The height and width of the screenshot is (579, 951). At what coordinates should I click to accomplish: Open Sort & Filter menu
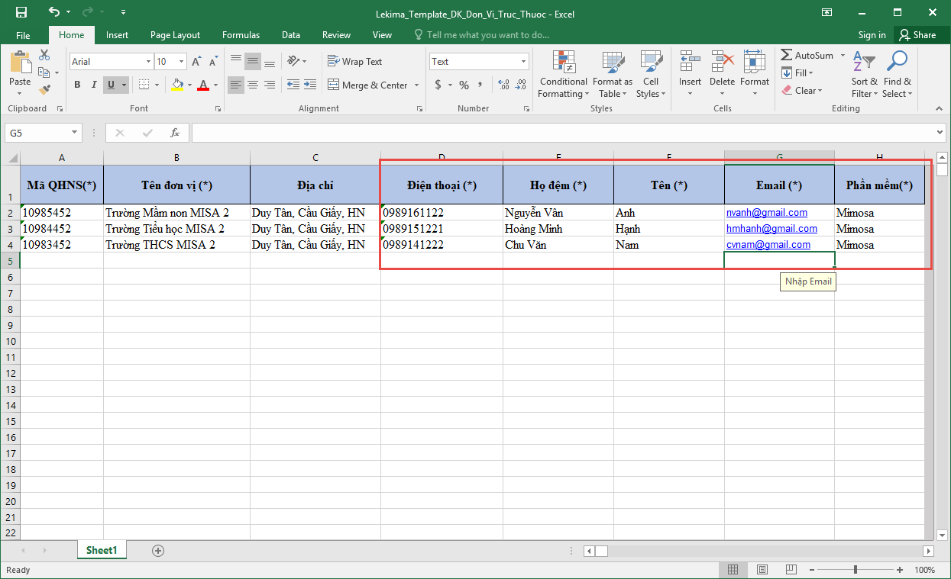pos(865,75)
